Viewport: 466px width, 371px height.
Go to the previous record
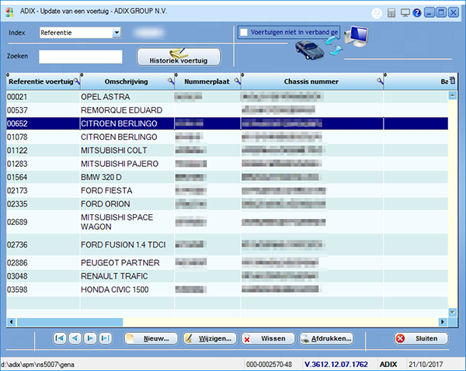pyautogui.click(x=75, y=338)
